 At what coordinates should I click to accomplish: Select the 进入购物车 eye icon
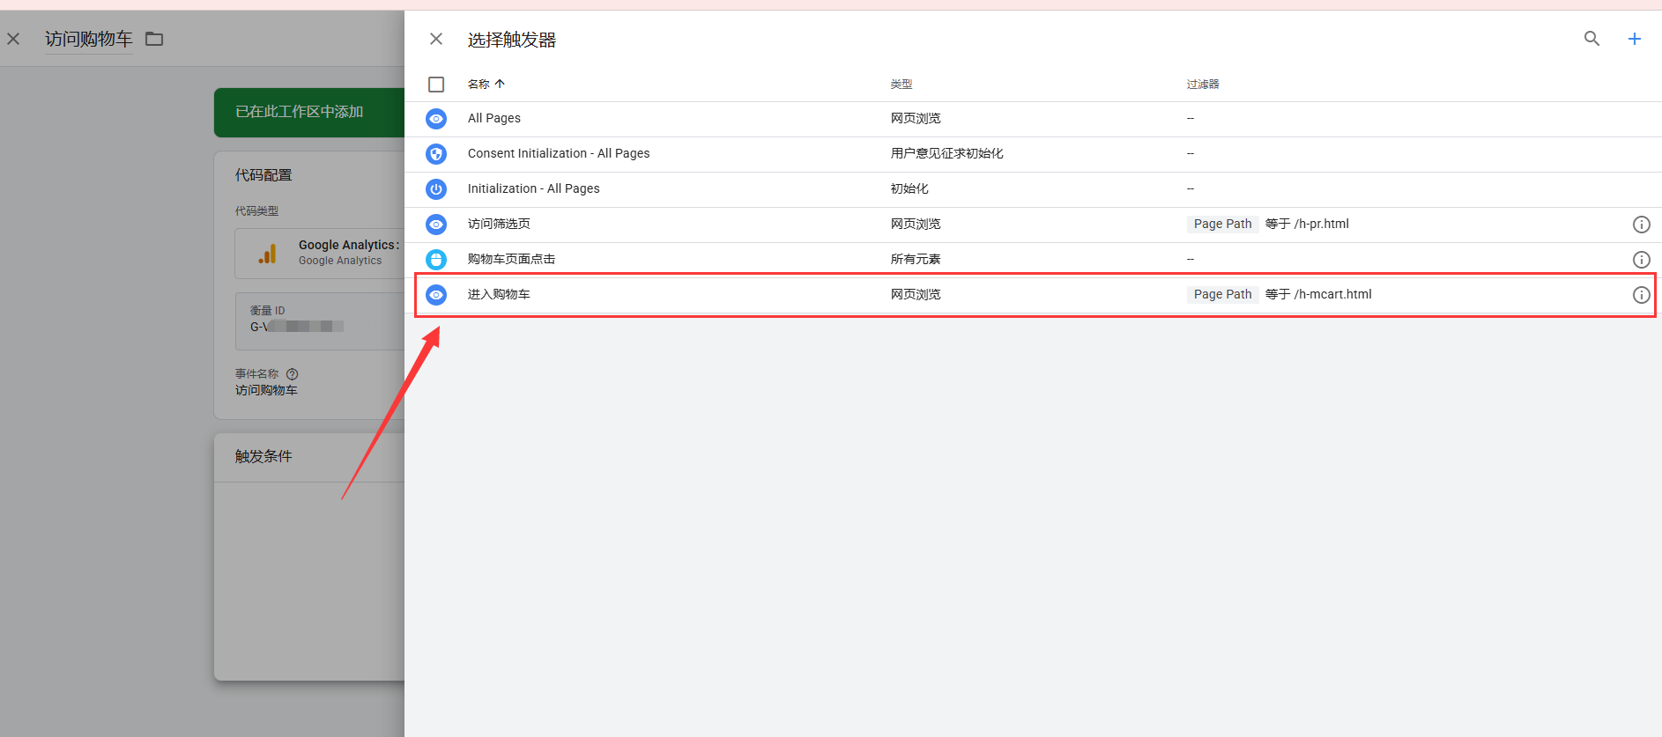(436, 295)
